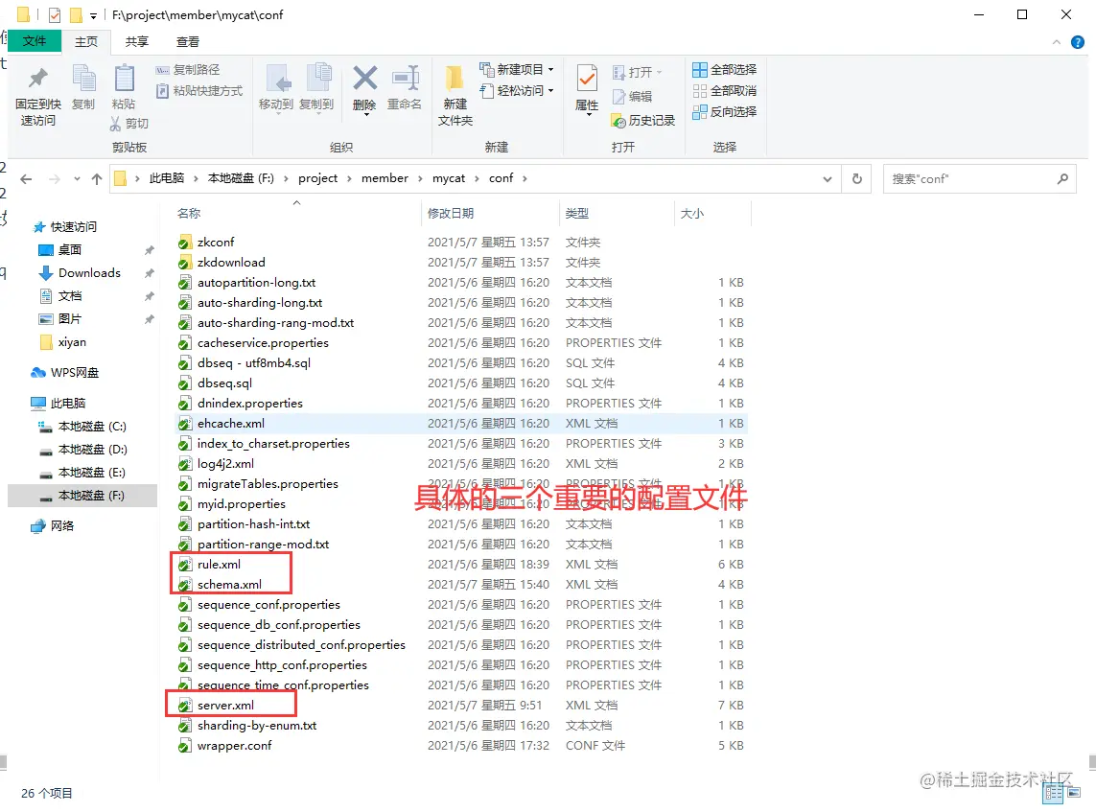Click Select none (全部取消)
This screenshot has width=1096, height=812.
point(724,91)
